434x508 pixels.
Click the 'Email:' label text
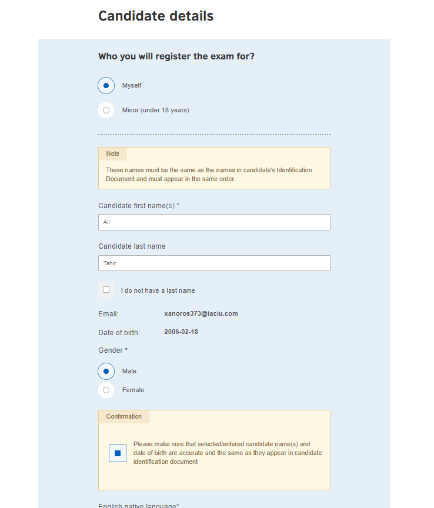108,314
